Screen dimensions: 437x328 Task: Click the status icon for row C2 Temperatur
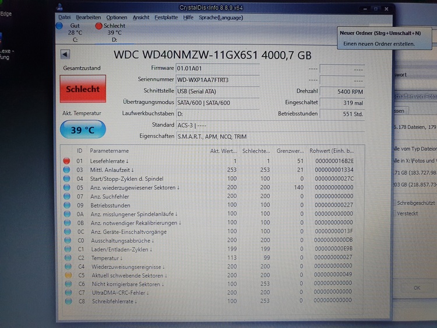[68, 257]
